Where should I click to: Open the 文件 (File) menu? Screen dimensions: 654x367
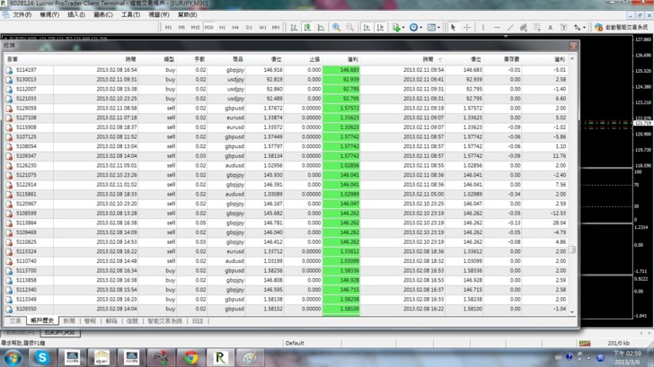22,14
